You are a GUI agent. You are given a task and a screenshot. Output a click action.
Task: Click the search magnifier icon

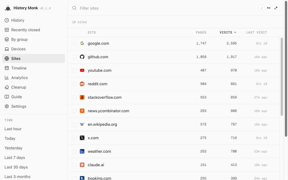coord(74,8)
